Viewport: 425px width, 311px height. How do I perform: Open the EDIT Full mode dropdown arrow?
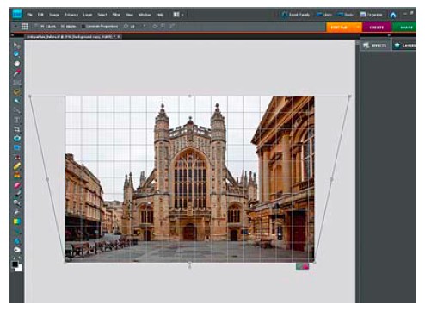point(358,27)
